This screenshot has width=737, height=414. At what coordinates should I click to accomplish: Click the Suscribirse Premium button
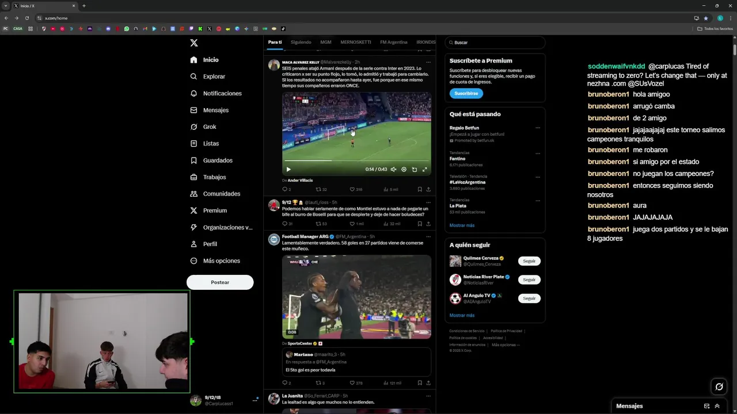pos(466,93)
